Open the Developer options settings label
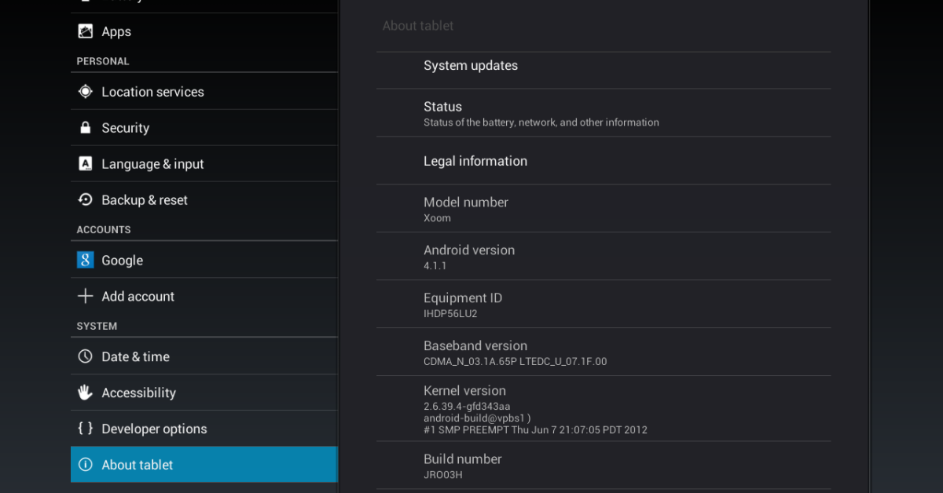This screenshot has width=943, height=493. (x=154, y=429)
